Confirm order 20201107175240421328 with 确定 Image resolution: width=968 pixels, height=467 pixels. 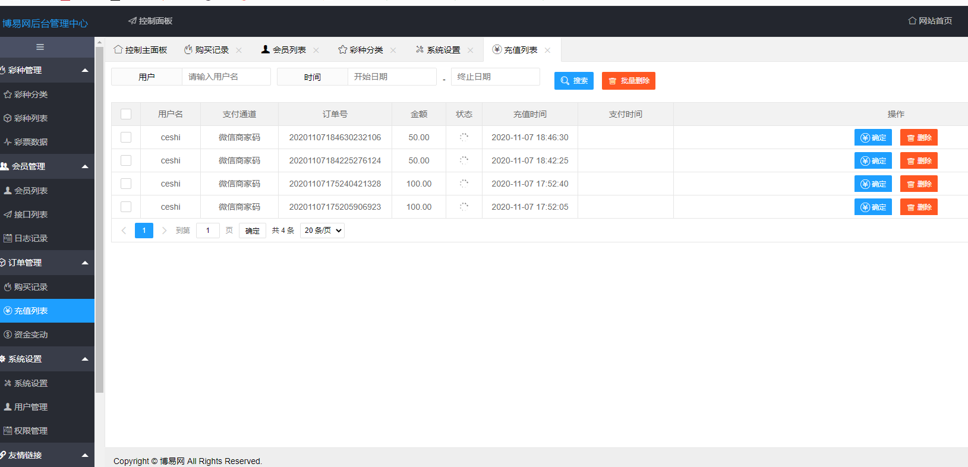tap(873, 184)
